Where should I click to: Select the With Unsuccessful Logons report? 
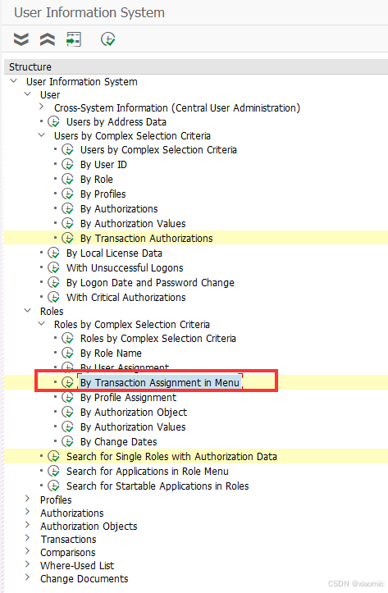(x=125, y=267)
